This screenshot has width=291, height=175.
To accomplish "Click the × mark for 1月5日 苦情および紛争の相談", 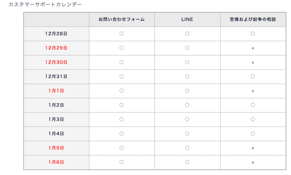I will click(253, 148).
